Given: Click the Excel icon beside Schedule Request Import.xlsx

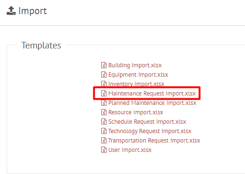Looking at the screenshot, I should pyautogui.click(x=104, y=121).
